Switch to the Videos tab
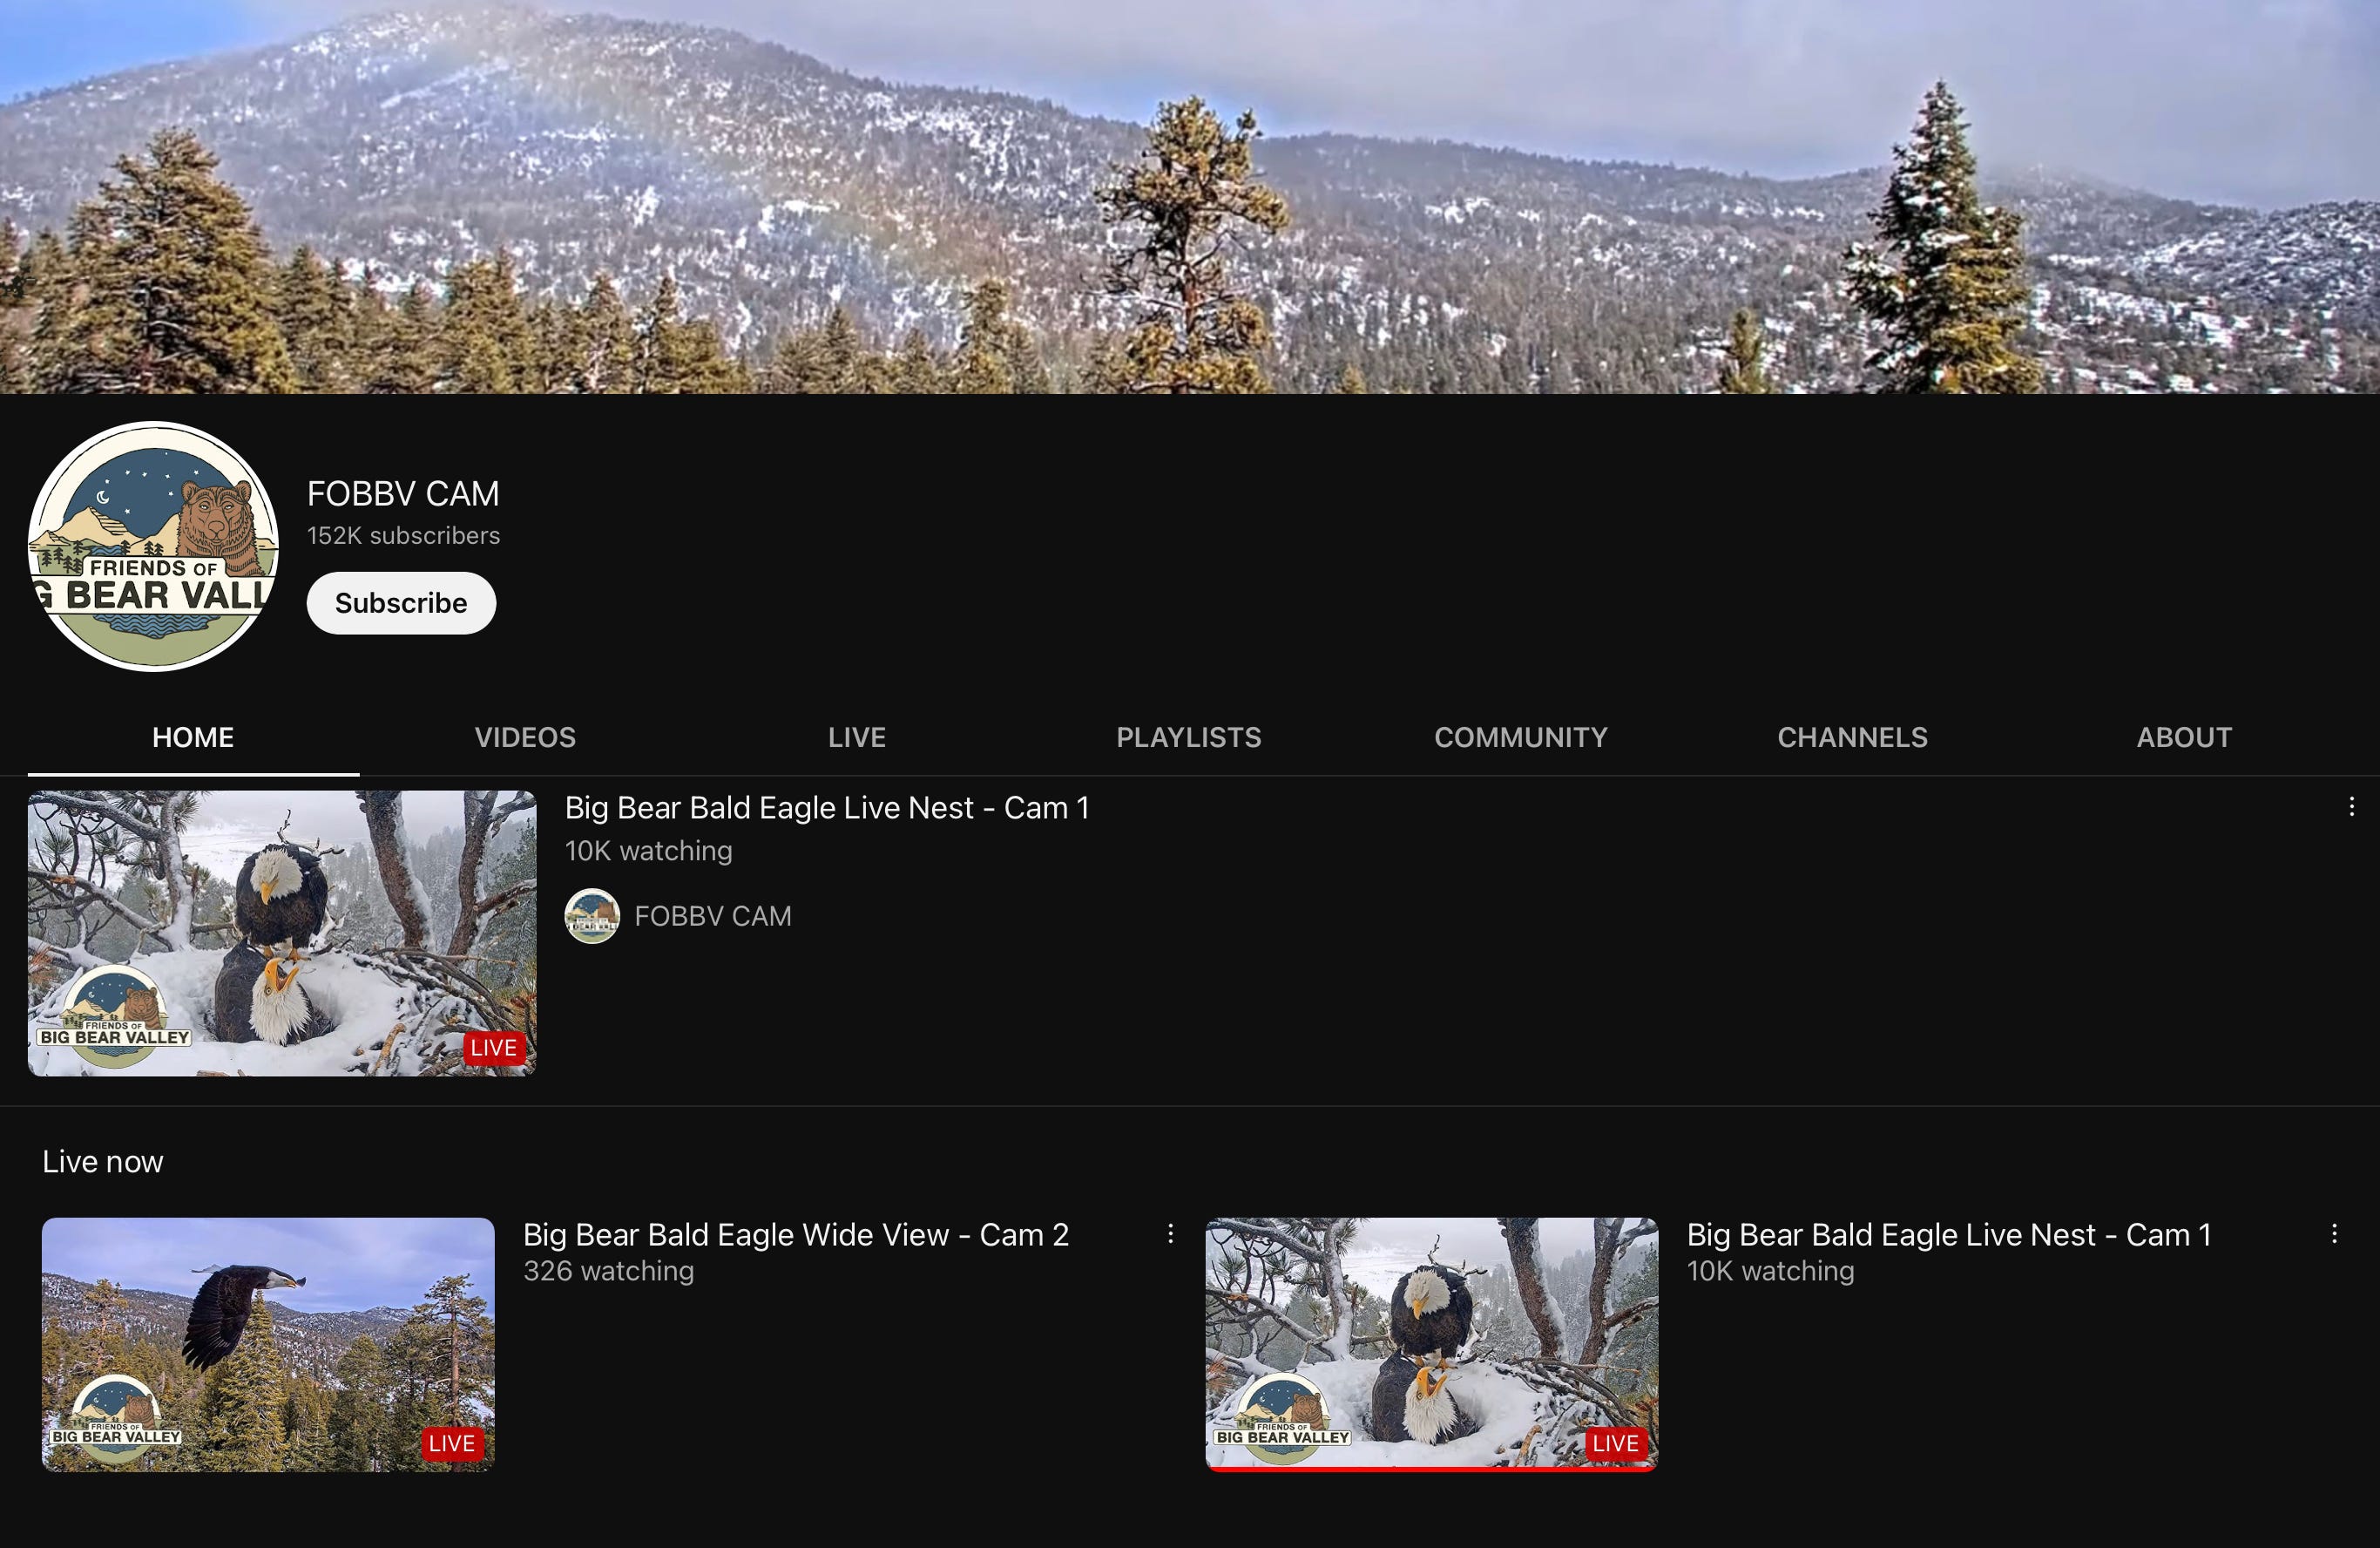 [x=525, y=737]
